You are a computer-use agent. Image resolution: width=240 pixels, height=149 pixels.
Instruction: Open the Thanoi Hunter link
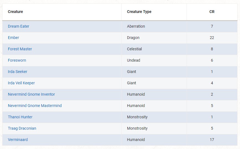pos(20,117)
